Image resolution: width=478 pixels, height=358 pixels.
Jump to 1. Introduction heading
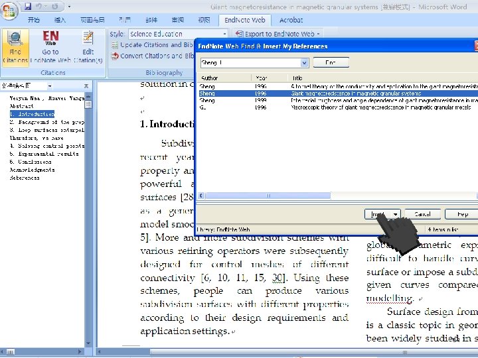(x=32, y=114)
